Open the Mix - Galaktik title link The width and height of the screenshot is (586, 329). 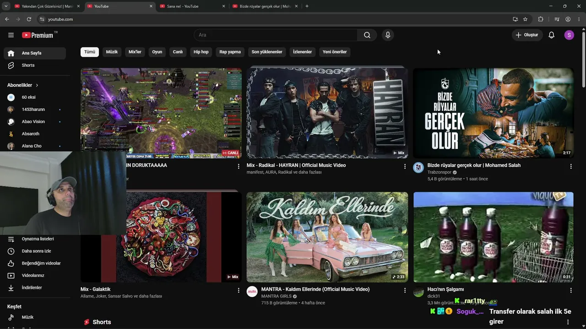[x=95, y=289]
